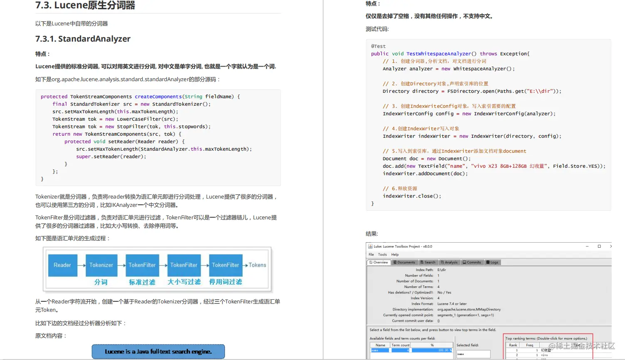Click the 结果 label above the Luke screenshot
The image size is (625, 360).
(x=372, y=234)
